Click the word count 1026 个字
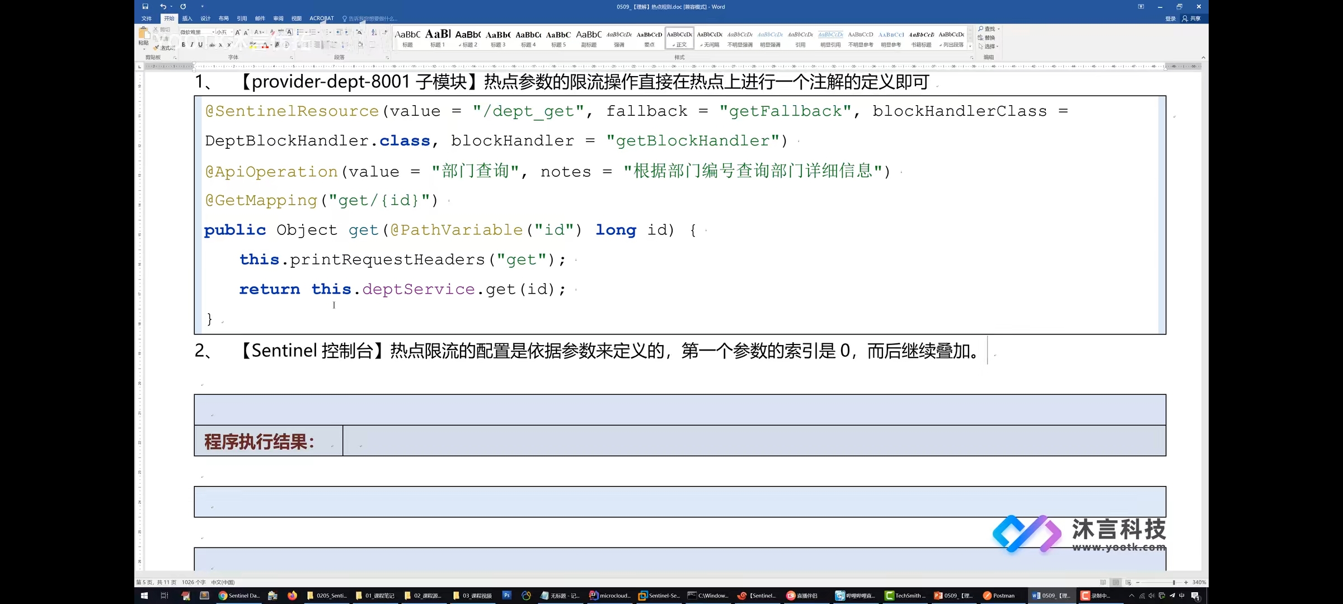 tap(194, 582)
